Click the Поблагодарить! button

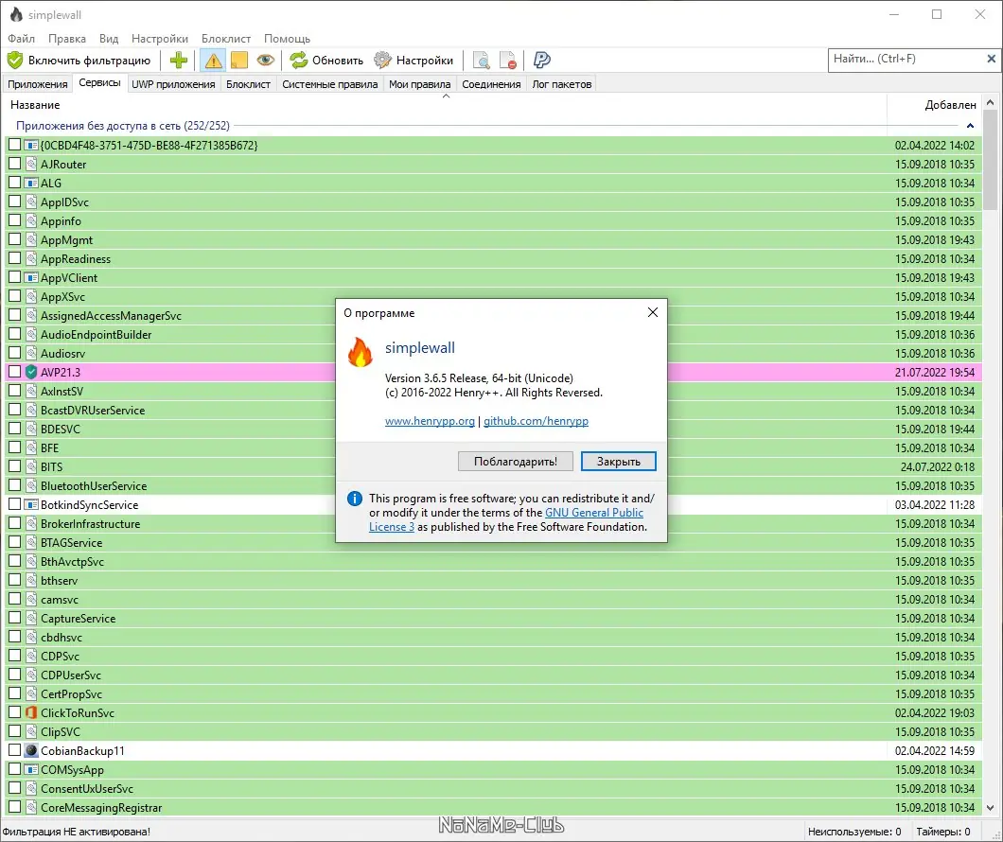pyautogui.click(x=516, y=461)
